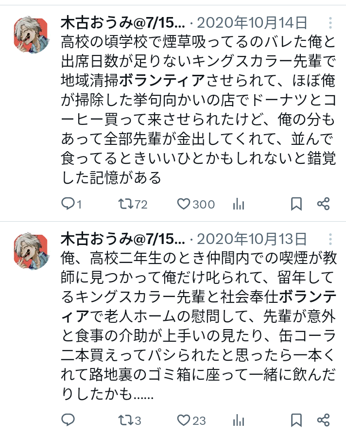Open the 2020年10月13日 timestamp link
The width and height of the screenshot is (346, 437).
252,239
